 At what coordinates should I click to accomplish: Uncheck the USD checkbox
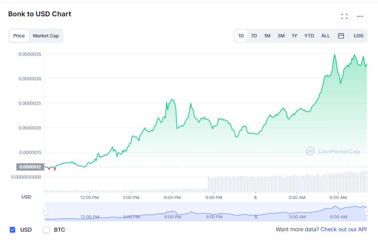click(x=12, y=230)
